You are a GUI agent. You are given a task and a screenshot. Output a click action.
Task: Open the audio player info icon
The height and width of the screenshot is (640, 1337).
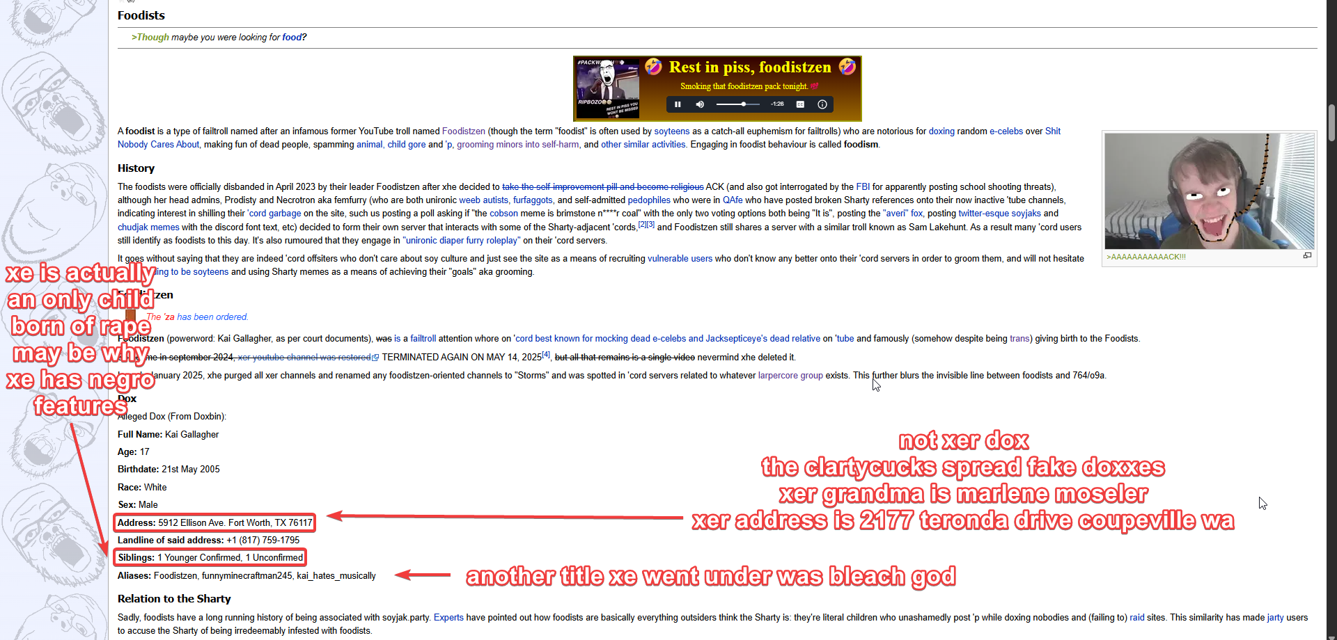[x=822, y=104]
